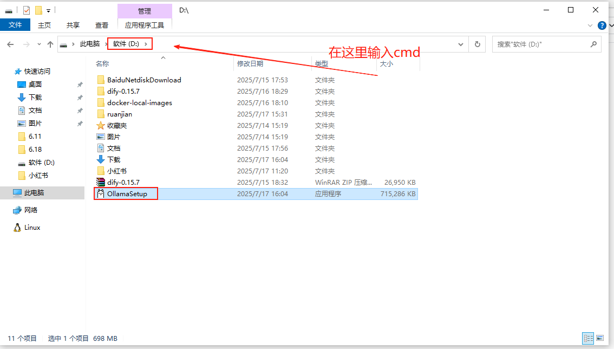This screenshot has width=614, height=349.
Task: Expand the ribbon using the chevron
Action: coord(591,25)
